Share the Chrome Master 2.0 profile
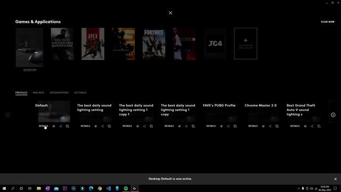Viewport: 341px width, 192px height. pos(270,126)
